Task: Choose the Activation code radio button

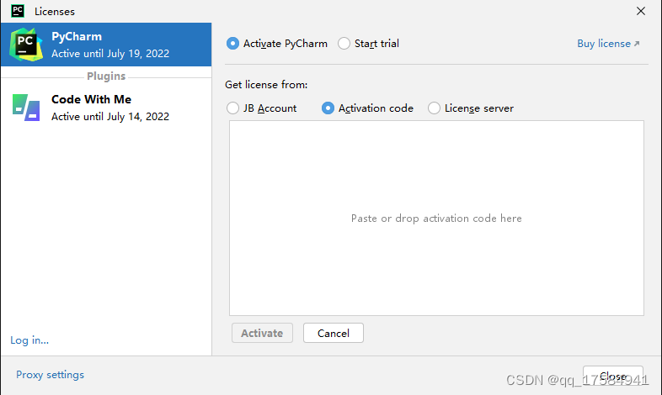Action: coord(328,108)
